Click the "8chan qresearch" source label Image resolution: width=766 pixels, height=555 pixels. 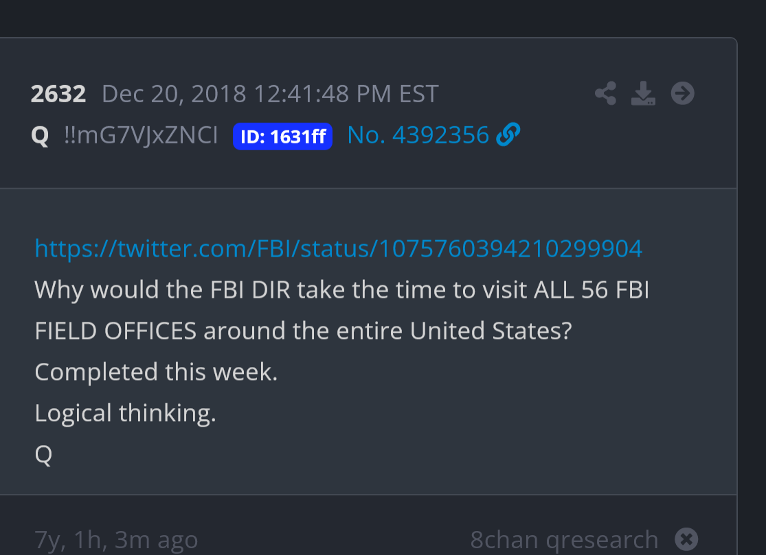pyautogui.click(x=564, y=540)
